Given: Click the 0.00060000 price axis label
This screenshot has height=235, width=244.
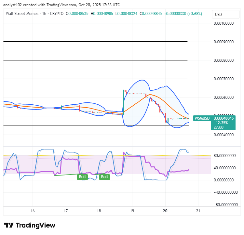Looking at the screenshot, I should point(224,97).
